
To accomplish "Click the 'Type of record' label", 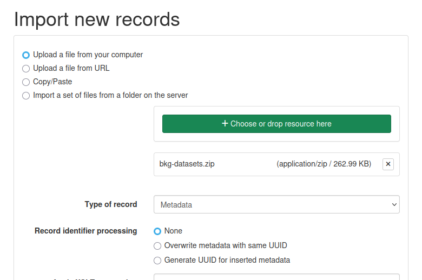I will (x=111, y=204).
